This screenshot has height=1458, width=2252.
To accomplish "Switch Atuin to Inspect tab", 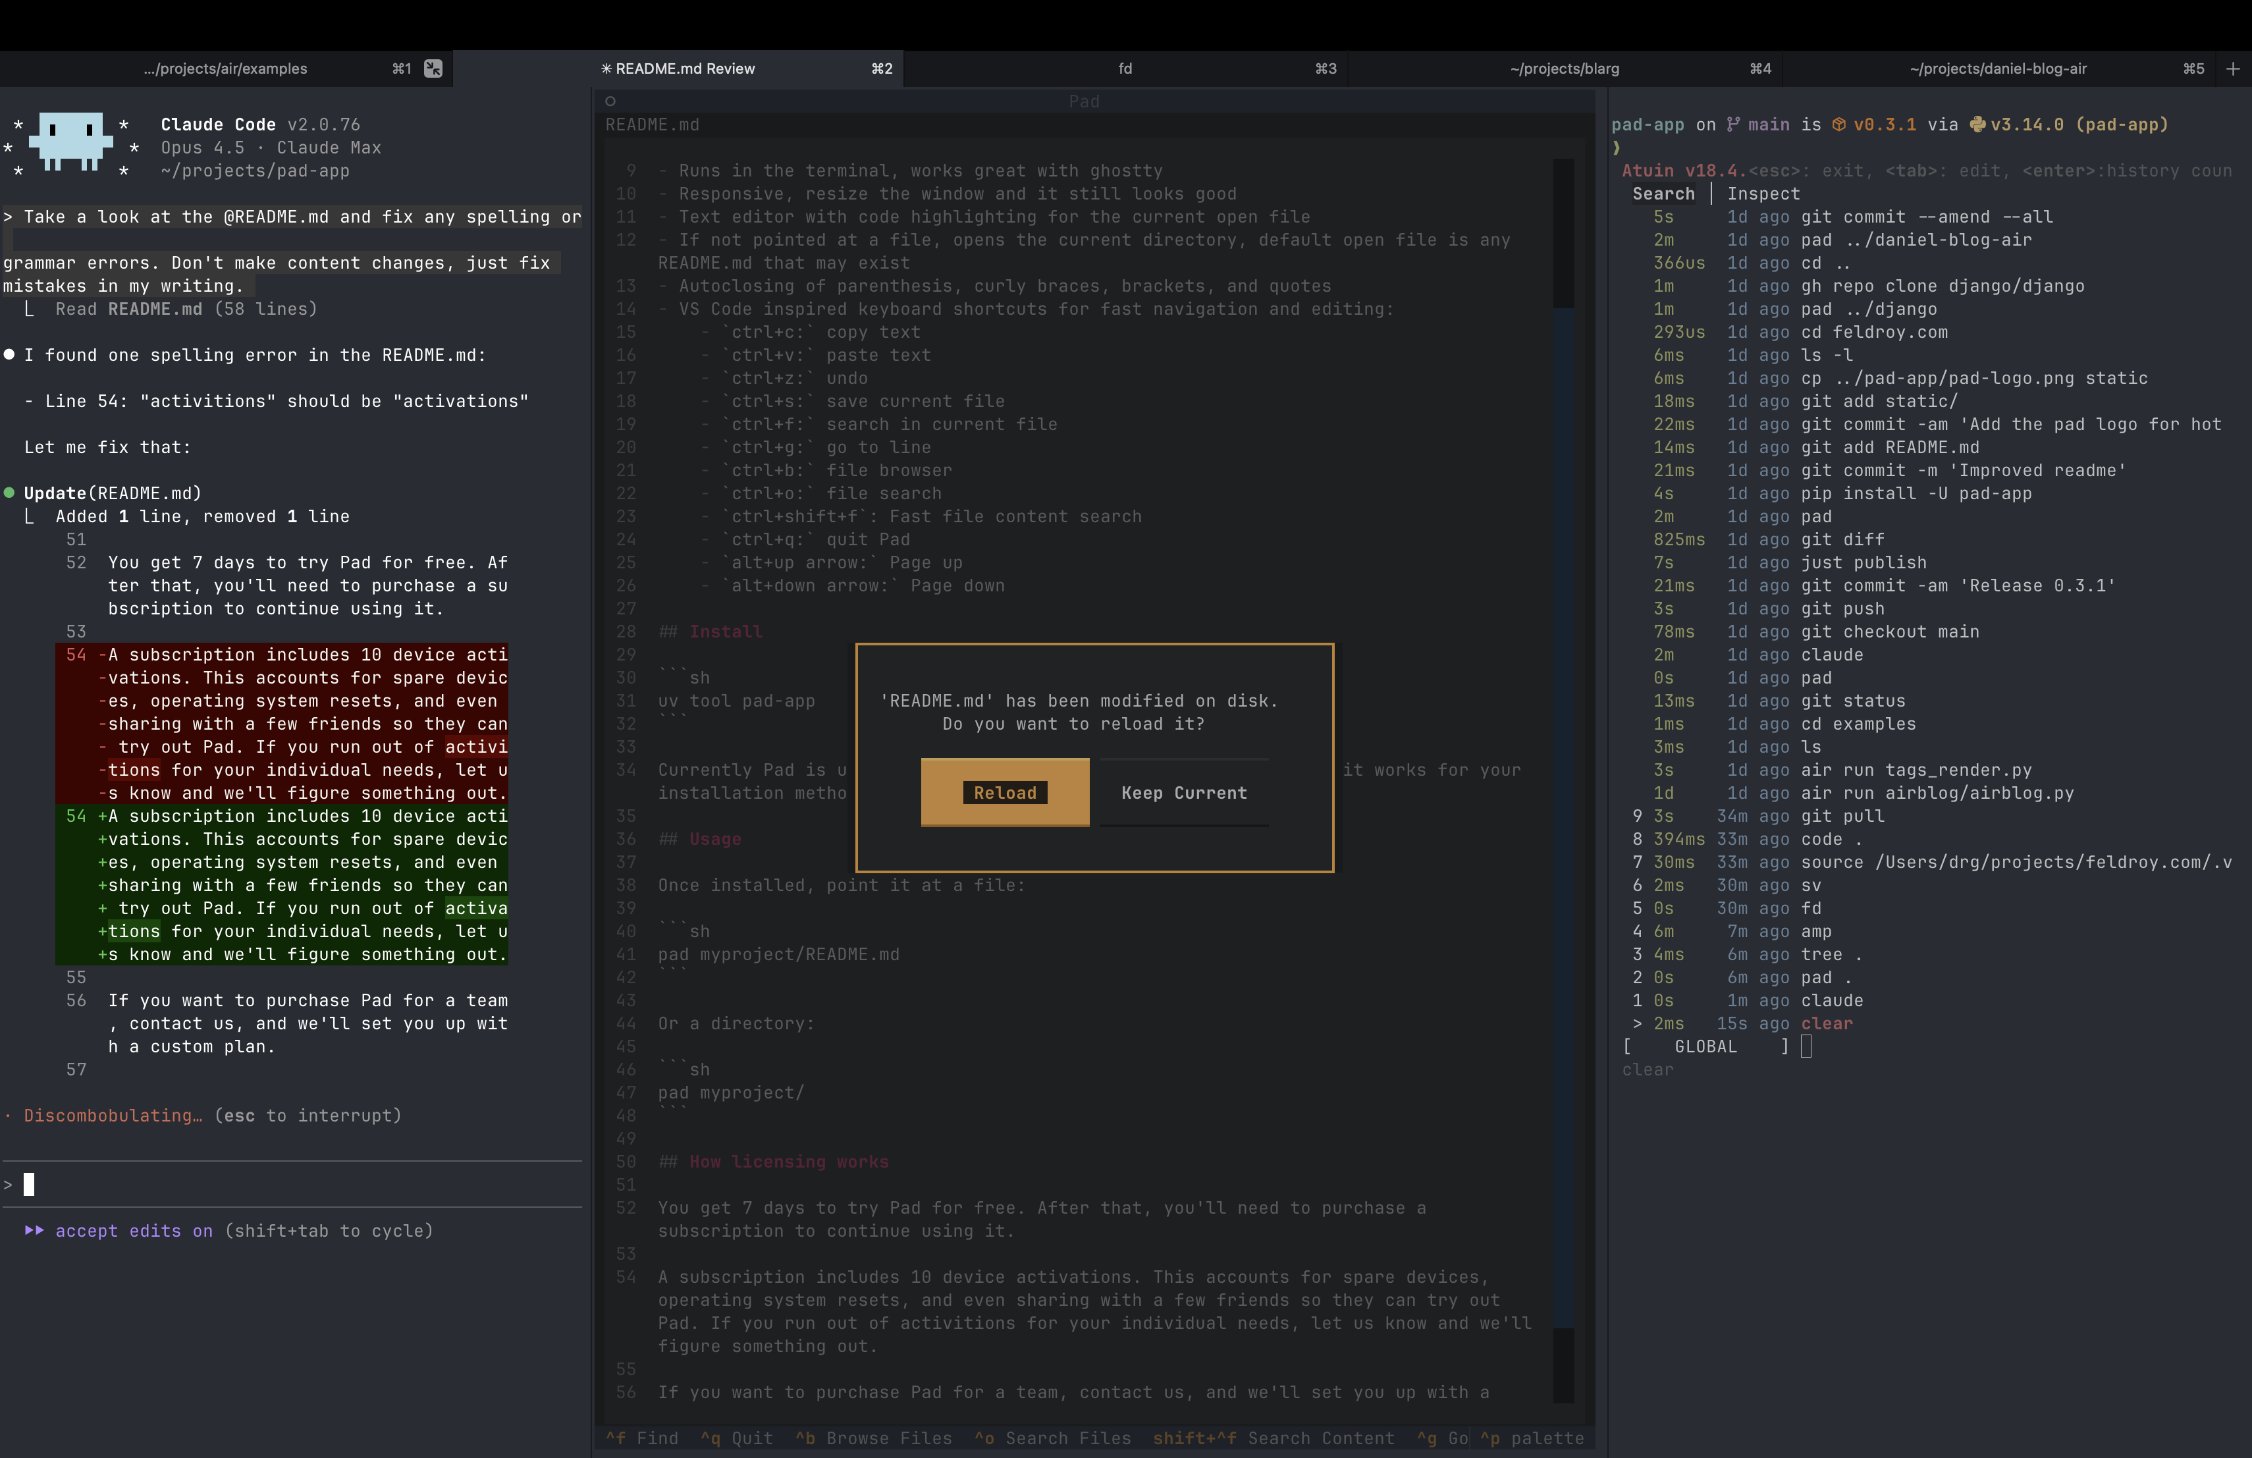I will click(x=1763, y=193).
